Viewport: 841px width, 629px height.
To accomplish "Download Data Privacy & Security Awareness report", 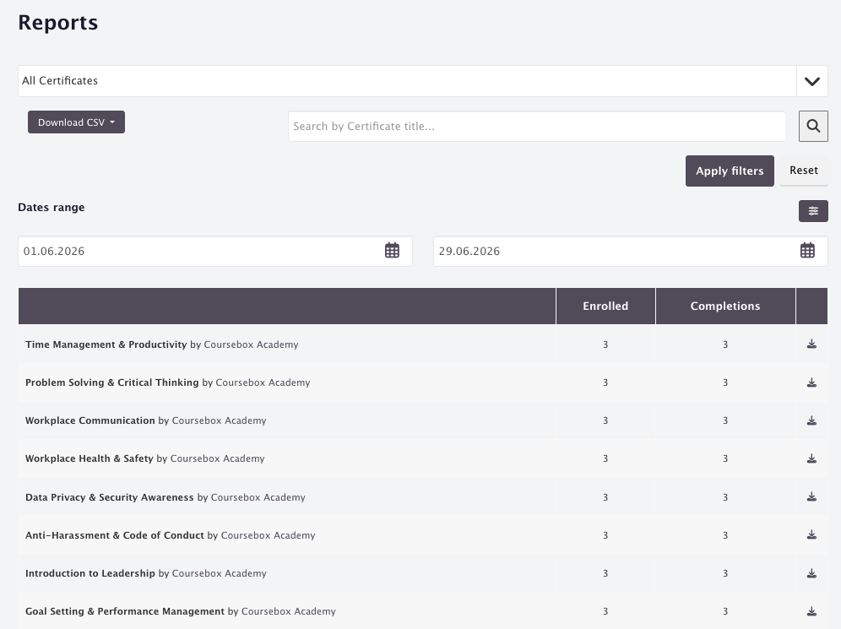I will [811, 497].
